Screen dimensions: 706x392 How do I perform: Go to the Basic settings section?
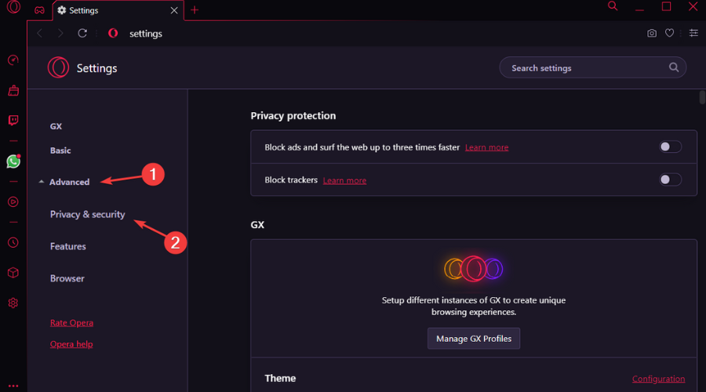pyautogui.click(x=60, y=150)
